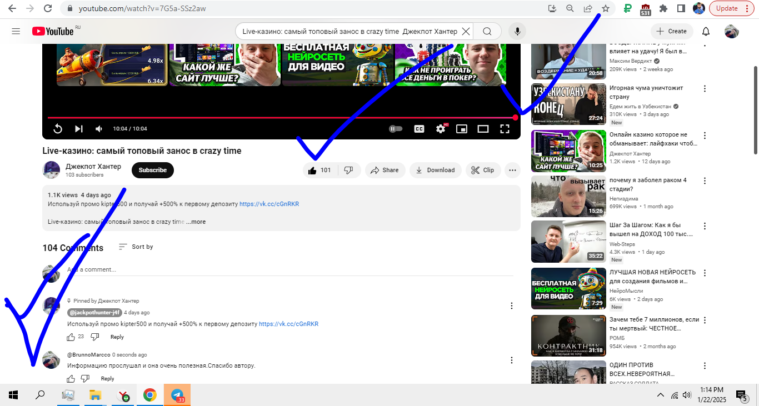Go to the YouTube home logo

(x=53, y=32)
